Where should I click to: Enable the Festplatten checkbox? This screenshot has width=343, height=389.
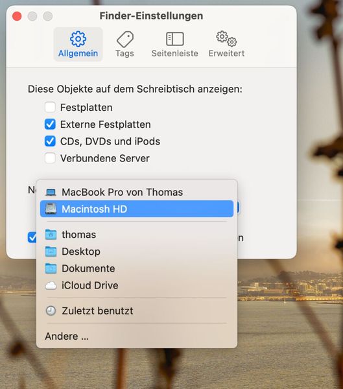pos(50,108)
